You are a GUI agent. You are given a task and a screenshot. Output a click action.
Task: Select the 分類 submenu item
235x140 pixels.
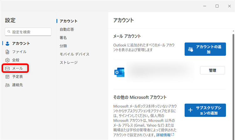[63, 46]
